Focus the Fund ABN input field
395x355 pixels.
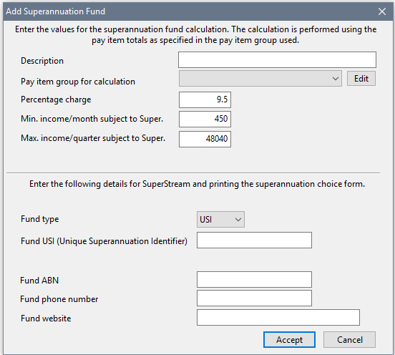(254, 279)
